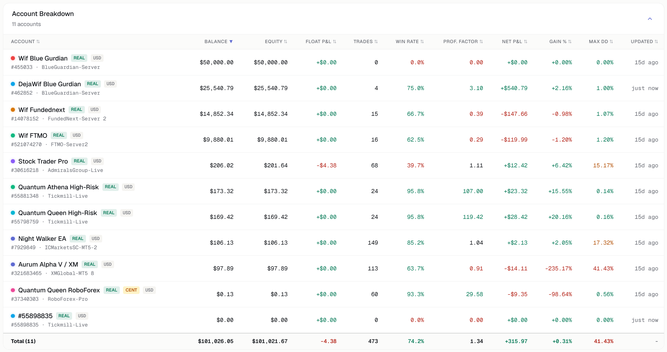The image size is (667, 352).
Task: Select the Aurum Alpha V / XM account
Action: click(48, 264)
